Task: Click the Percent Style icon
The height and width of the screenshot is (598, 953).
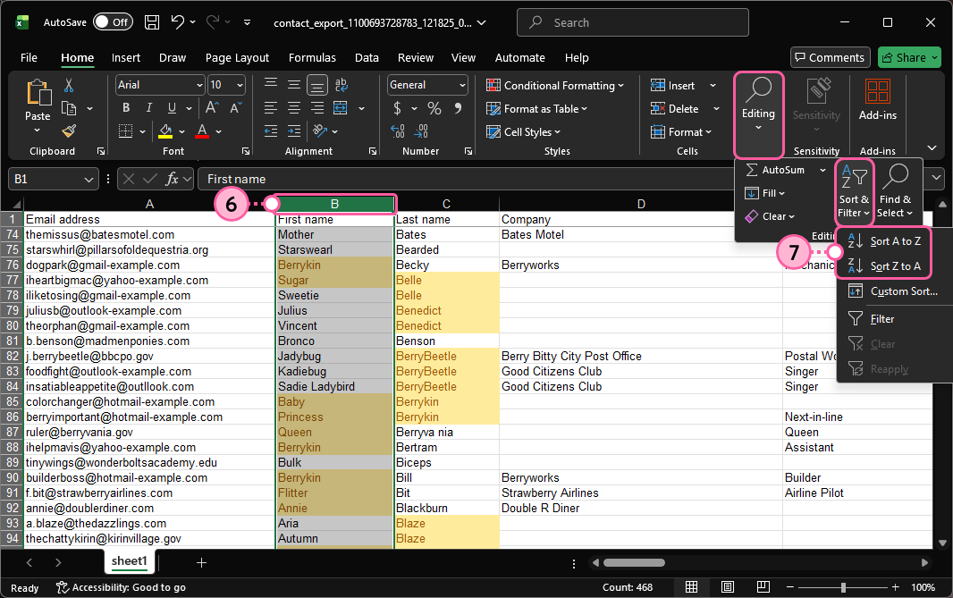Action: click(434, 108)
